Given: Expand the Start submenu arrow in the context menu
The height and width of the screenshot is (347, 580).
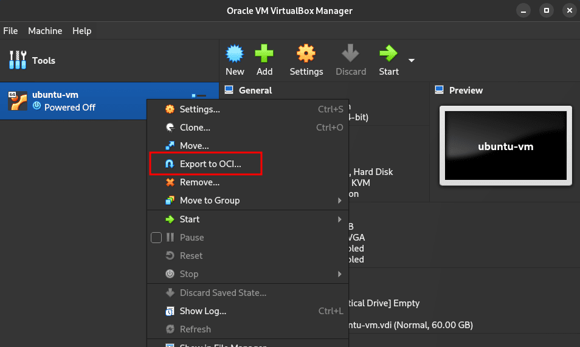Looking at the screenshot, I should tap(339, 219).
